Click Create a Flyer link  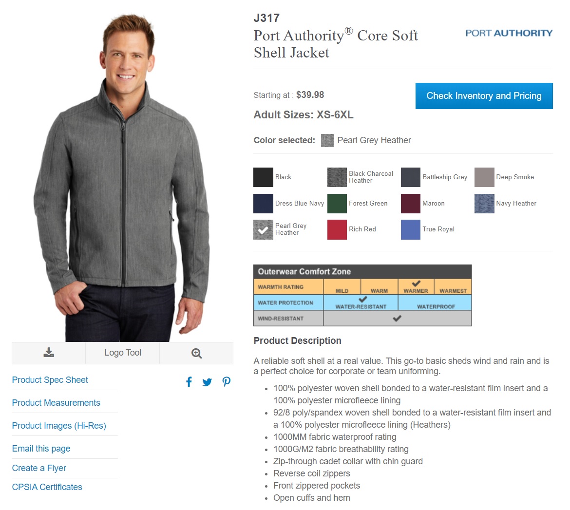[x=39, y=468]
